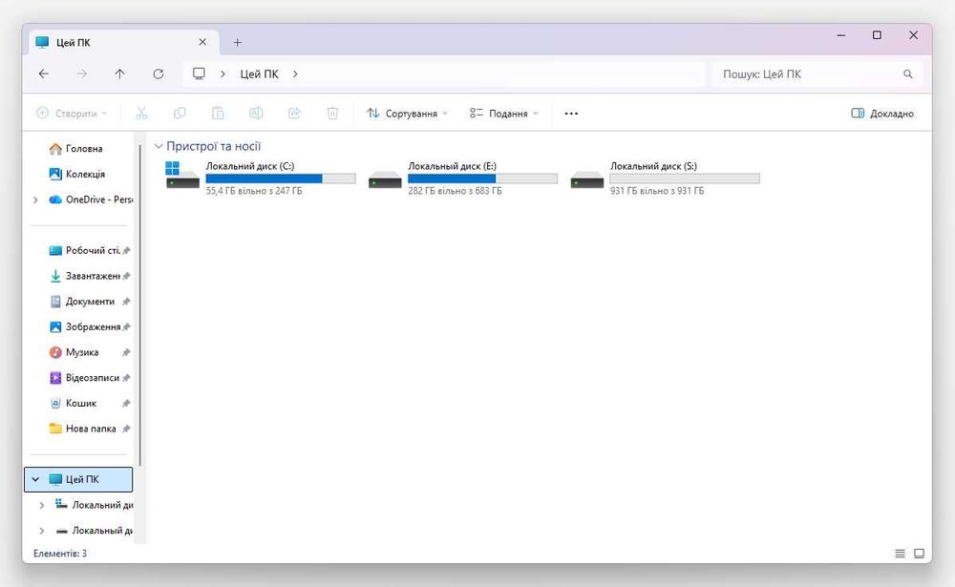Click the pin icon beside Нова папка
Screen dimensions: 955x587
[x=126, y=429]
